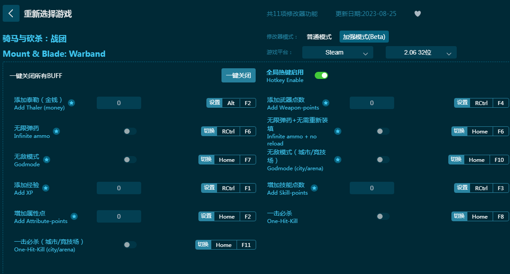The width and height of the screenshot is (510, 274).
Task: Click the Add XP value field
Action: pos(119,188)
